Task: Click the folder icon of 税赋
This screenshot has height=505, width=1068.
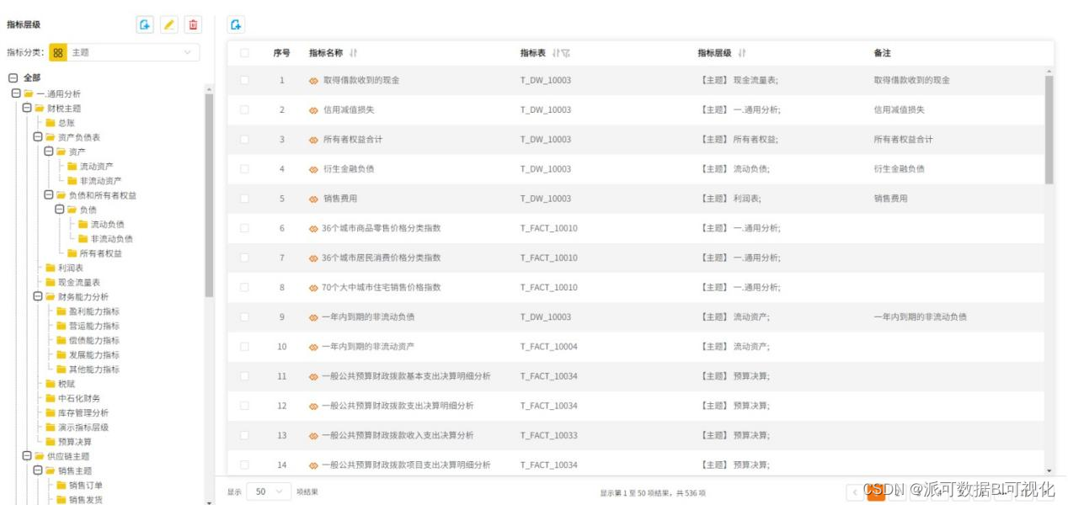Action: 51,384
